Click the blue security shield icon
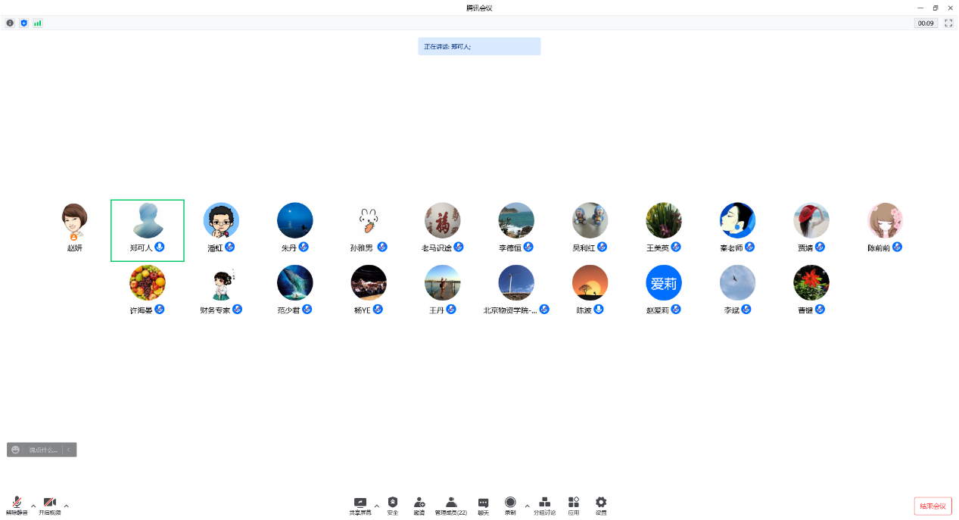This screenshot has width=959, height=520. (x=23, y=23)
